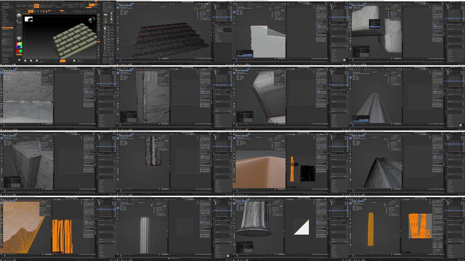Open the wireframe block with context menu thumbnail
Screen dimensions: 465x261
(407, 32)
